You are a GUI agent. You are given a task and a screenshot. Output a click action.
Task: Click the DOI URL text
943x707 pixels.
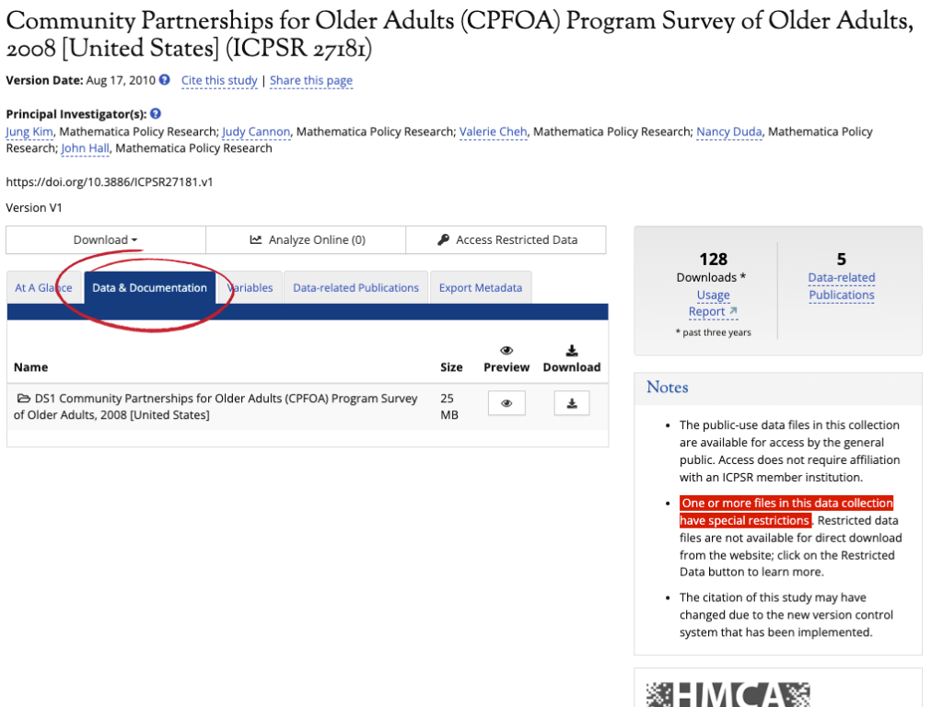coord(110,182)
